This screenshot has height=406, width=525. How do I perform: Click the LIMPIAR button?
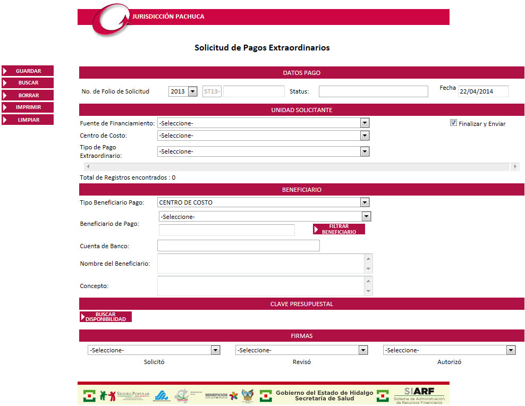point(28,120)
